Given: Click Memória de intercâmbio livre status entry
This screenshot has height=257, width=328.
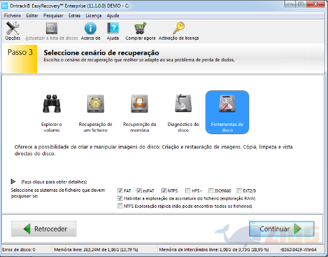Looking at the screenshot, I should (x=214, y=249).
